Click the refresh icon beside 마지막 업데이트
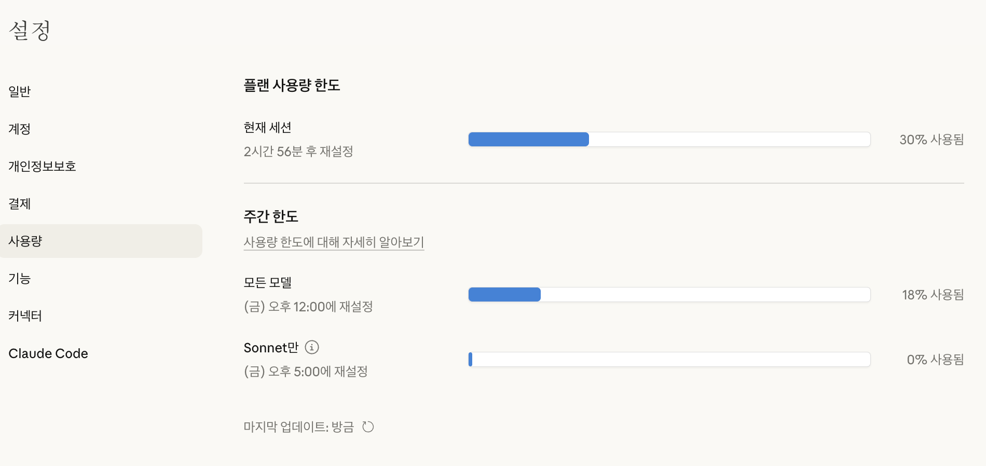This screenshot has height=466, width=986. 368,427
